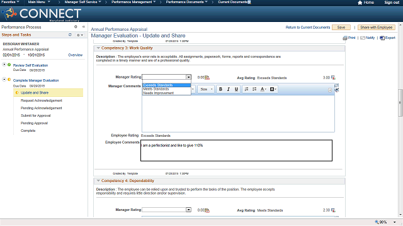
Task: Apply bold formatting in Manager Comments
Action: pyautogui.click(x=220, y=89)
